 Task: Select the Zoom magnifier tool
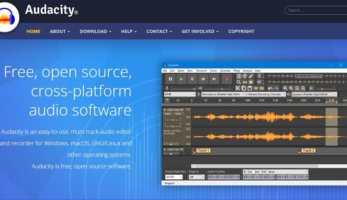click(x=238, y=82)
